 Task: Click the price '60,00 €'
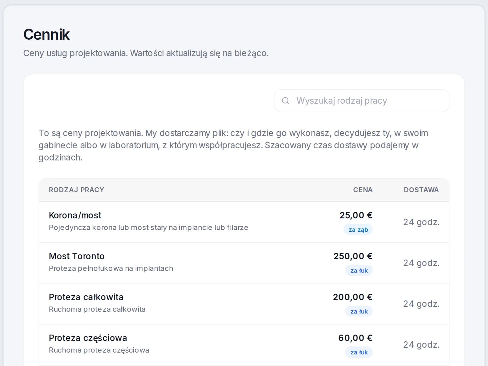tap(355, 338)
